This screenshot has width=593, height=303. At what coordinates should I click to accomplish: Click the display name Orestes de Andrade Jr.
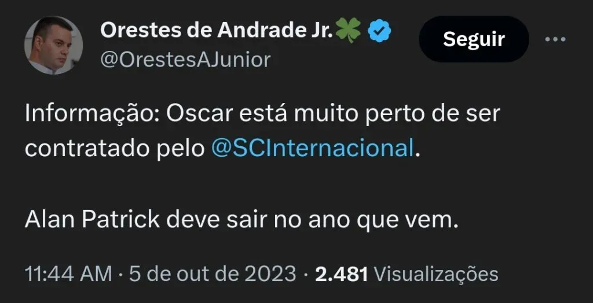[216, 32]
